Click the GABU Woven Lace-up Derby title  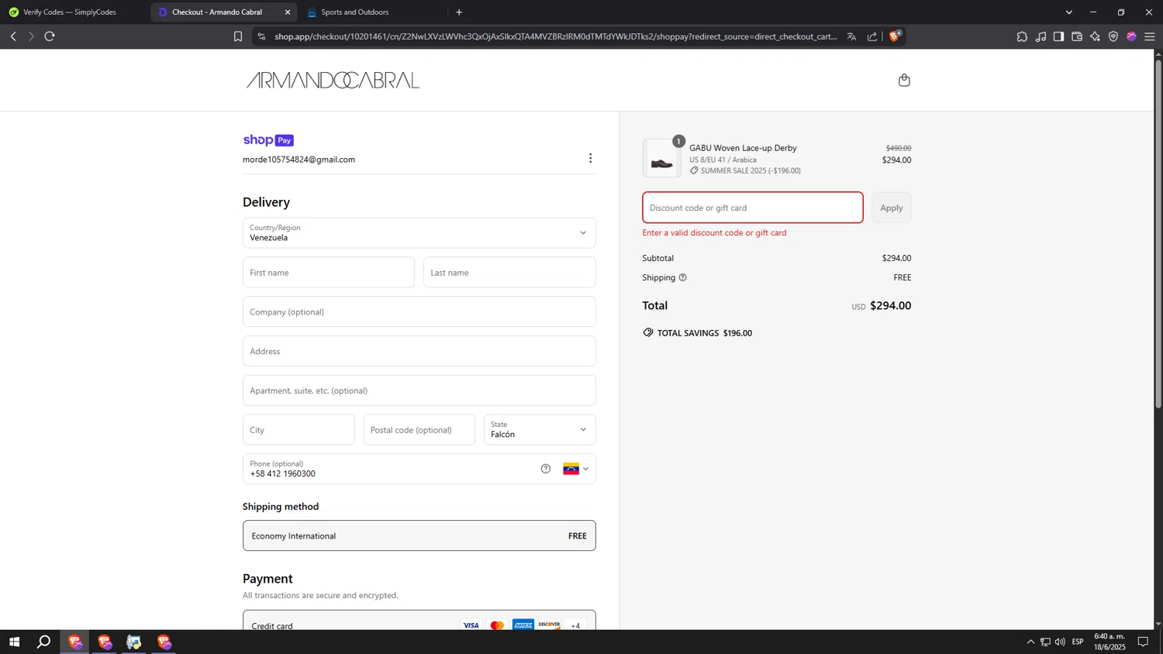click(743, 148)
